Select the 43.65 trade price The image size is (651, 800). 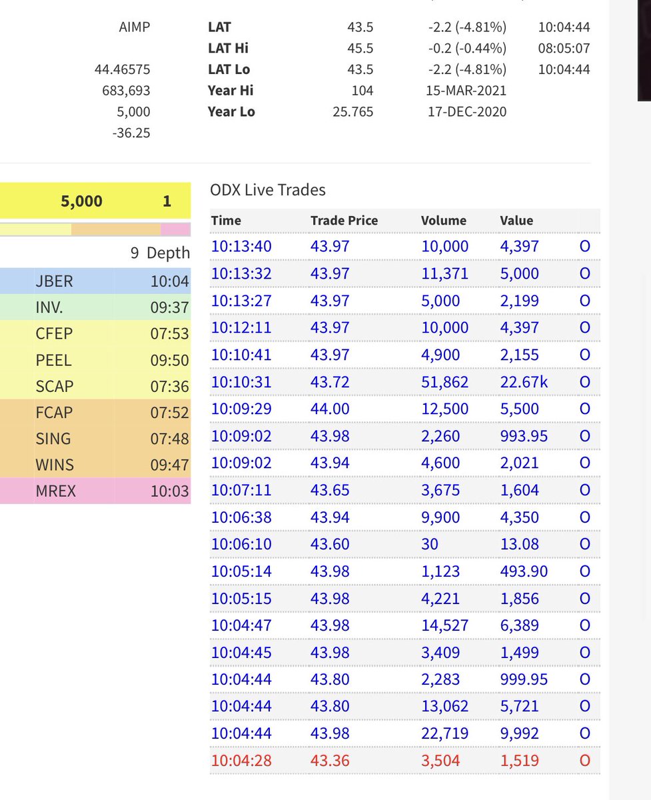(x=330, y=490)
